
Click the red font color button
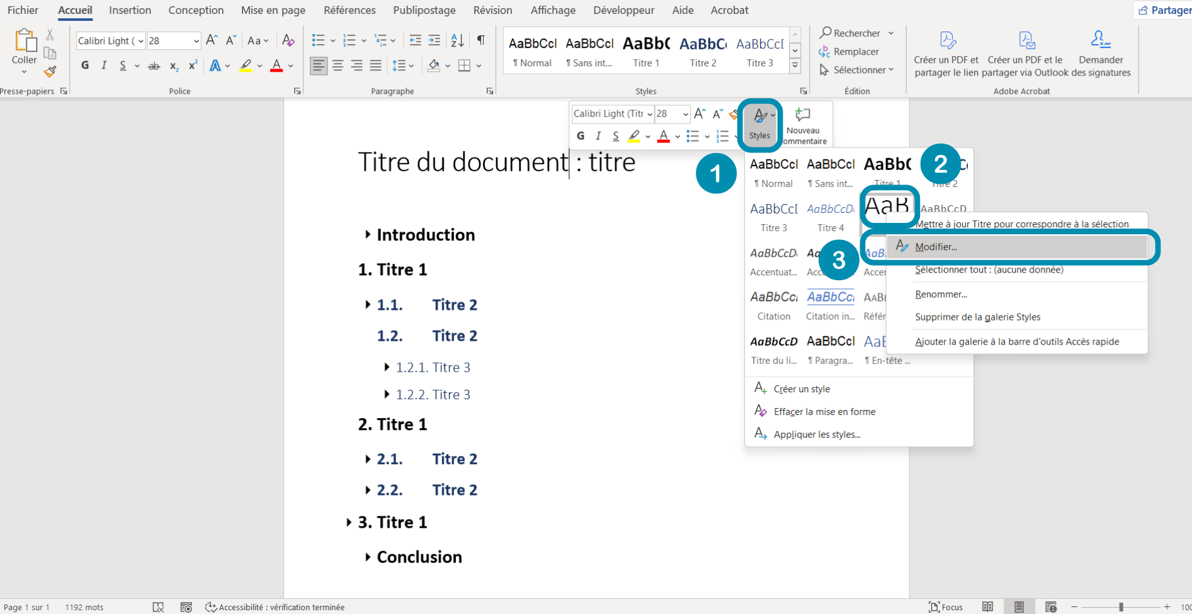click(x=276, y=65)
